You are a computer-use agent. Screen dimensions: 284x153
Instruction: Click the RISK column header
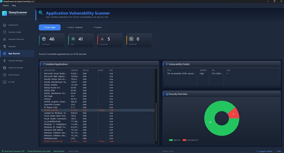(111, 70)
